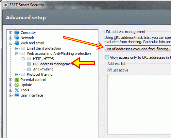Click the Network computers icon
171x138 pixels.
pyautogui.click(x=17, y=38)
